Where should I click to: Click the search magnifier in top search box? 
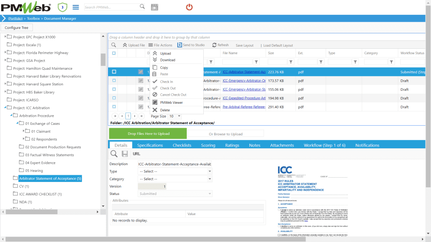click(142, 6)
